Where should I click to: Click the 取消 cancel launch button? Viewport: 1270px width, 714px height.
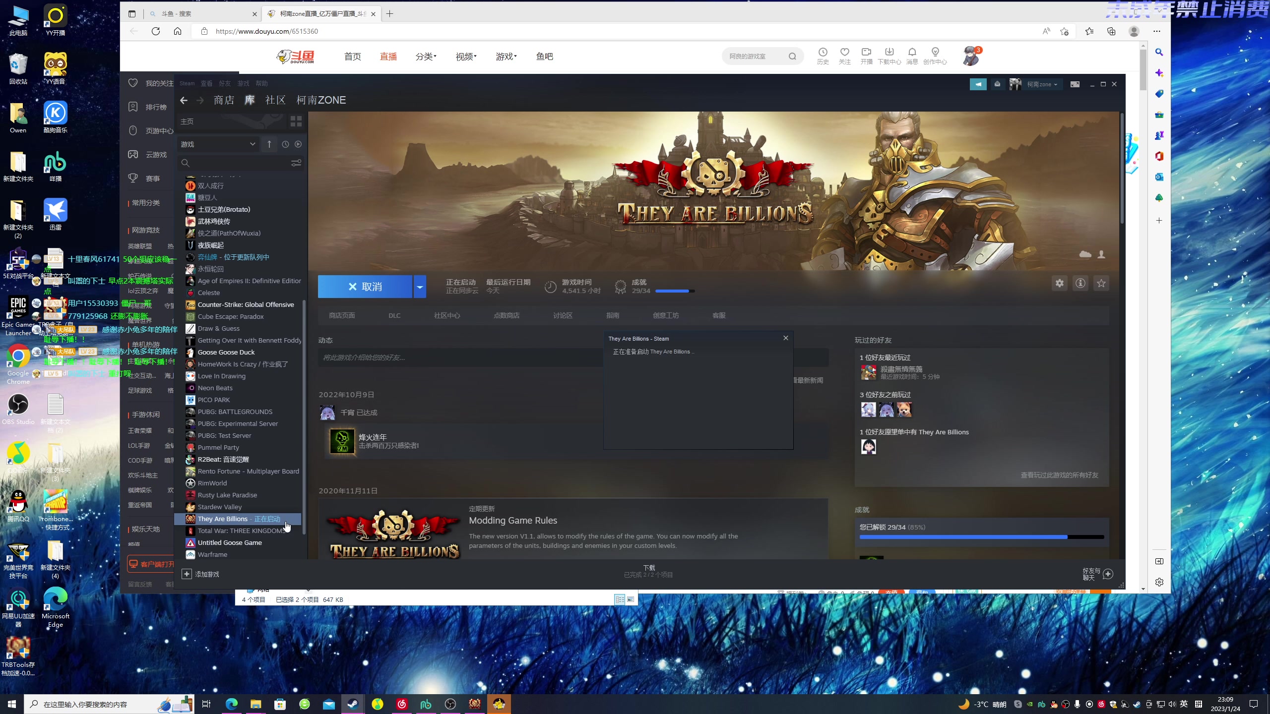365,287
